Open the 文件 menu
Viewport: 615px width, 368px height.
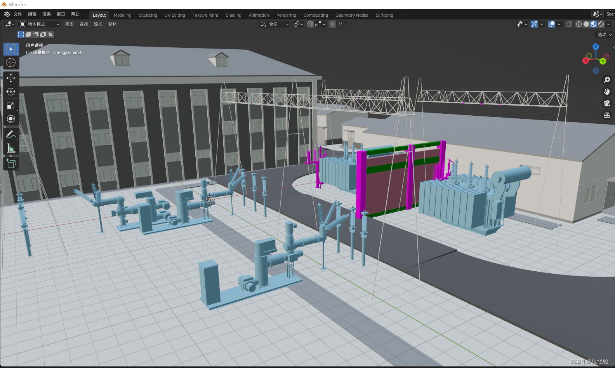18,14
